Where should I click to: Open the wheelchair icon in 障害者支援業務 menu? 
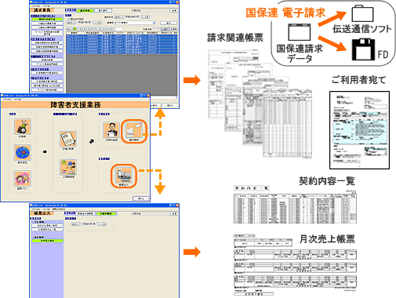23,126
